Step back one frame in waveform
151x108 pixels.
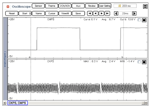click(x=95, y=13)
